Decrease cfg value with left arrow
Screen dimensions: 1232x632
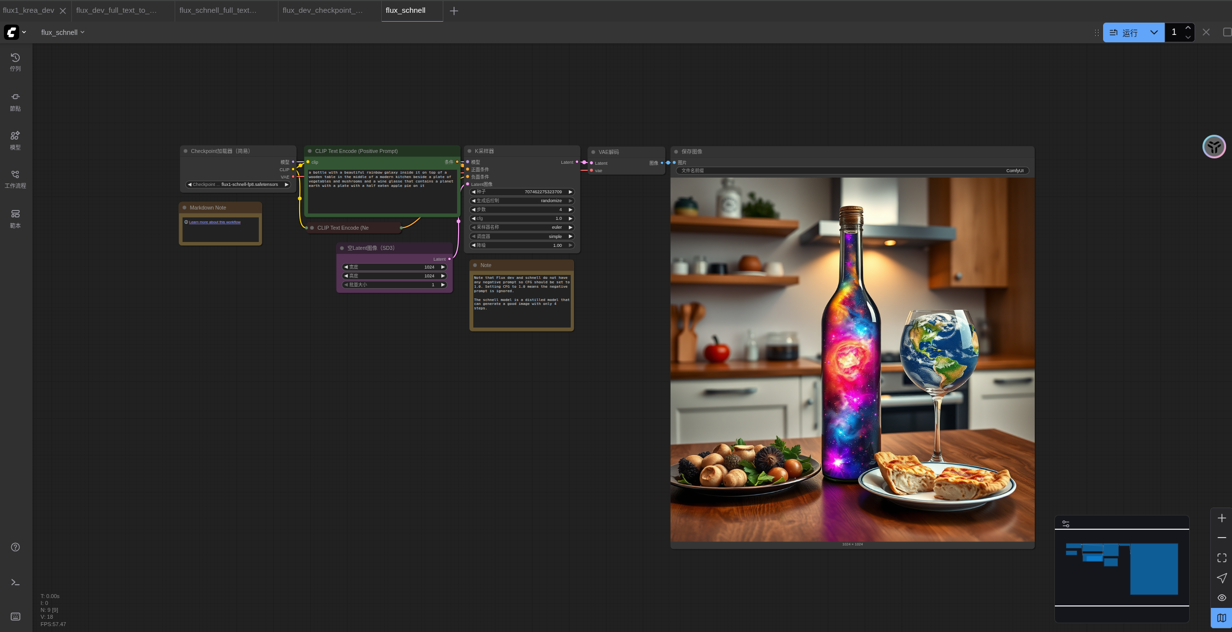473,218
